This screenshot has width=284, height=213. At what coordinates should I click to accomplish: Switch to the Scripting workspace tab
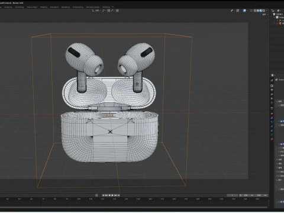(106, 7)
